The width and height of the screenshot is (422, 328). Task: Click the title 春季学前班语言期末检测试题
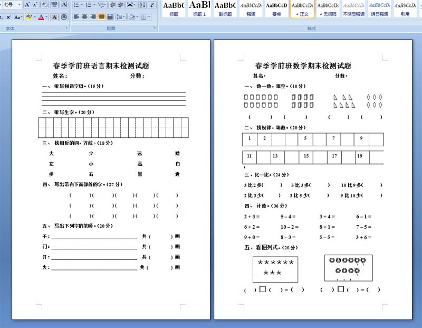pyautogui.click(x=101, y=66)
